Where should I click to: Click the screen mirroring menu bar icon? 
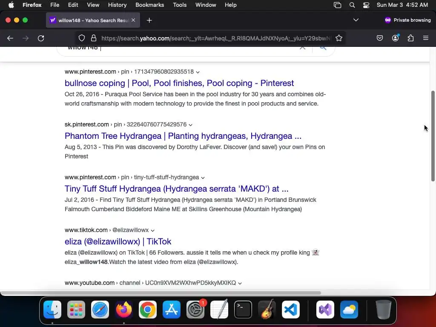(x=338, y=5)
